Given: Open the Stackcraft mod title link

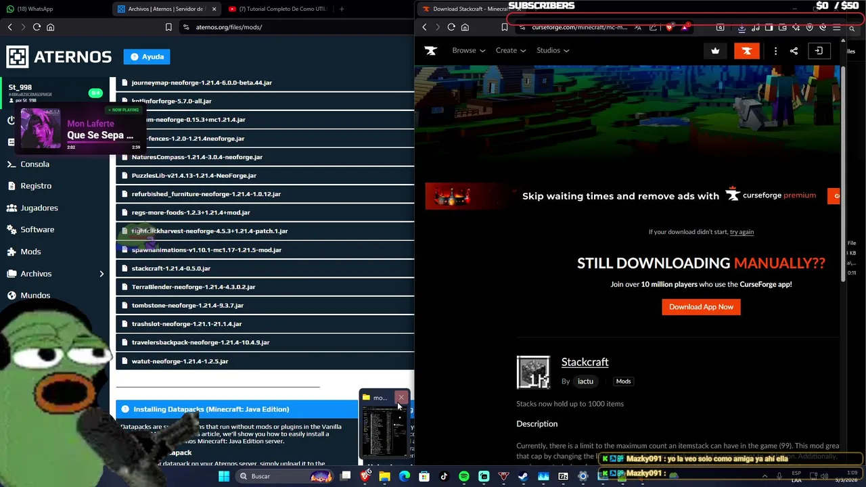Looking at the screenshot, I should (x=585, y=362).
